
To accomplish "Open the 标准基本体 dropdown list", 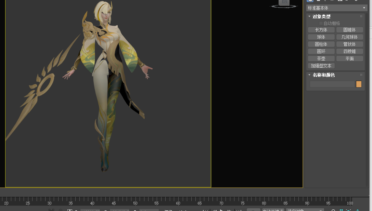I will (x=336, y=8).
